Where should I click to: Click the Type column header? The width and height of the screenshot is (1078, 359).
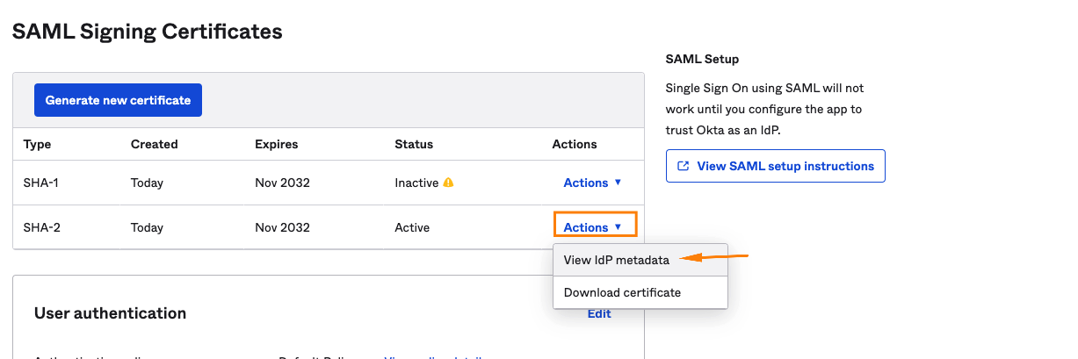[x=38, y=144]
